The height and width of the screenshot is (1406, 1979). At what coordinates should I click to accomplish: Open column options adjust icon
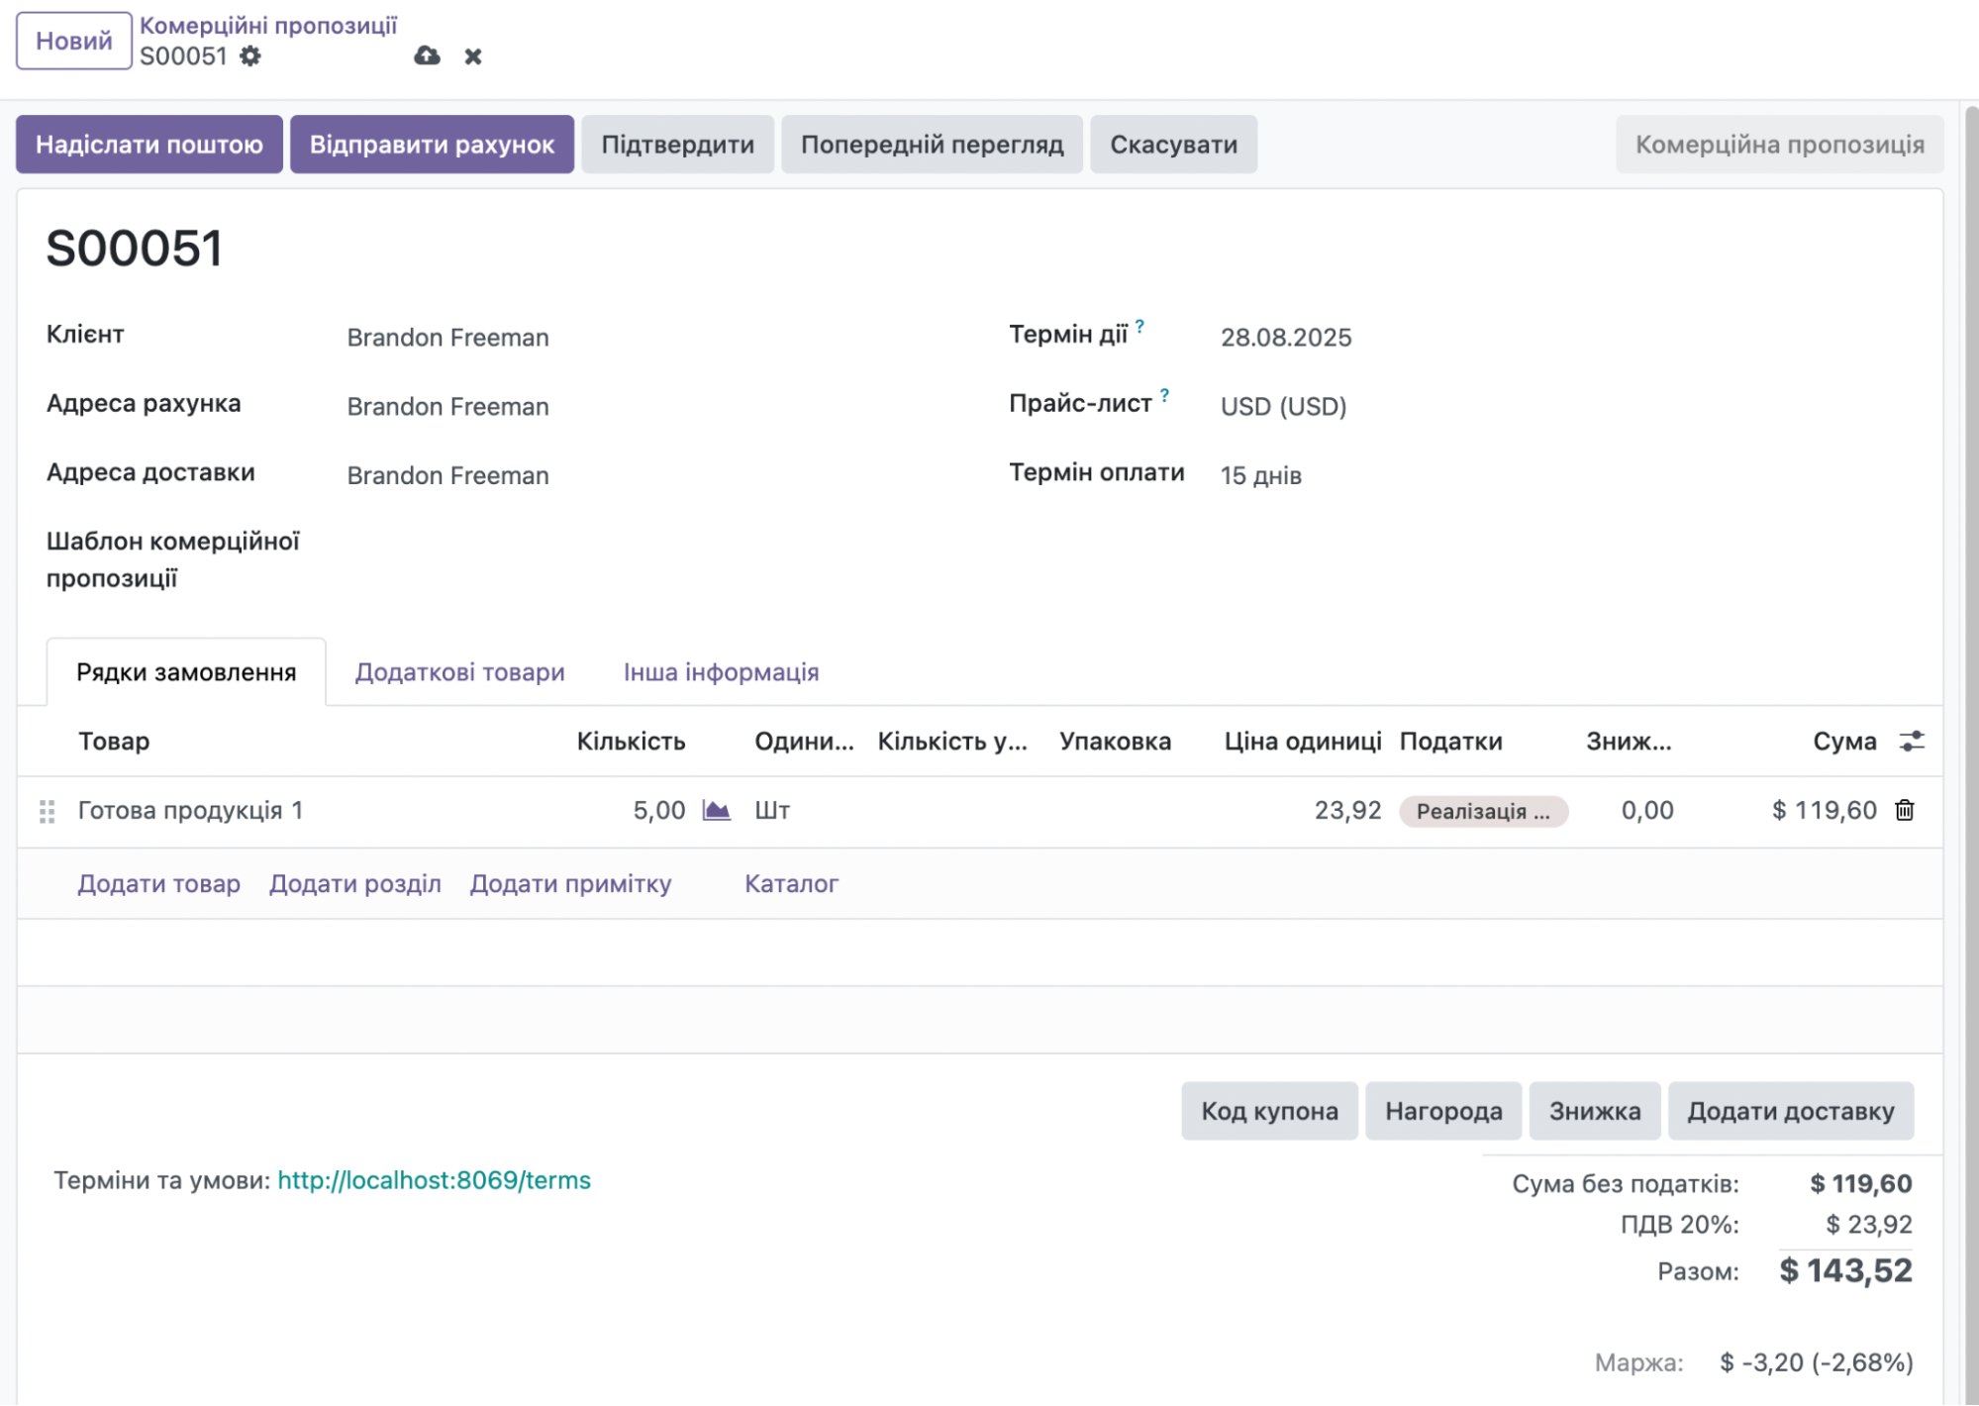pos(1912,742)
